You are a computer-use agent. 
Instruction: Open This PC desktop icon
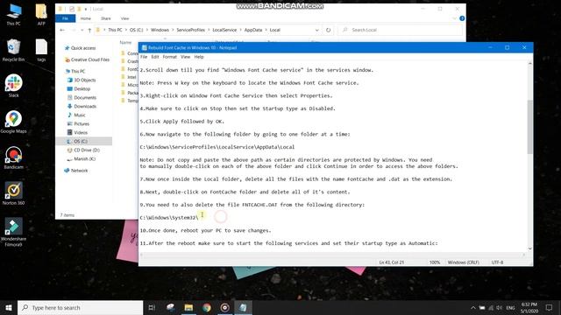(x=14, y=15)
